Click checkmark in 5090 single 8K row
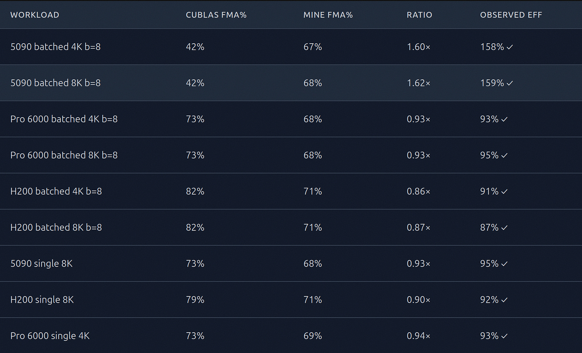This screenshot has height=353, width=582. pyautogui.click(x=504, y=264)
